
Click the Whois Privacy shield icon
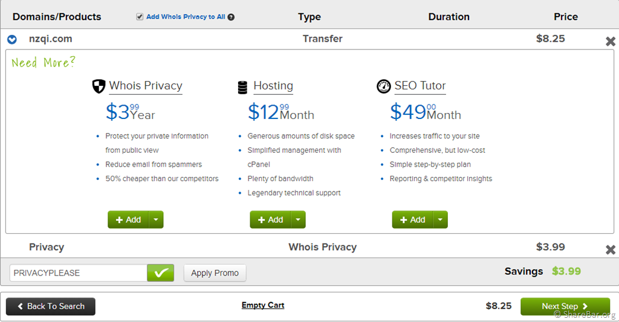(x=99, y=86)
